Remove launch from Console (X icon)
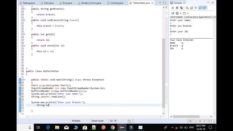The height and width of the screenshot is (131, 233). tap(177, 8)
